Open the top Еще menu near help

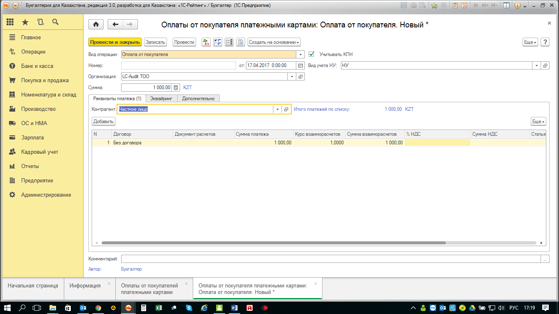pos(530,42)
